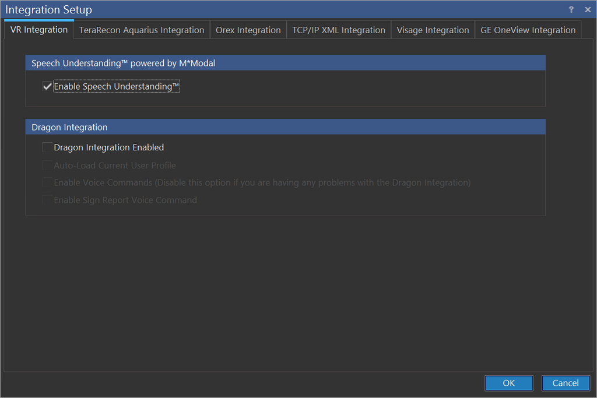Click the Dragon Integration Enabled label text
This screenshot has height=398, width=597.
point(109,147)
